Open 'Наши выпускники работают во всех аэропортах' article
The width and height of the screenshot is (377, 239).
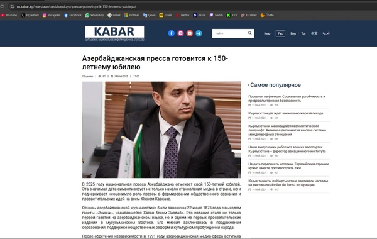(x=287, y=149)
